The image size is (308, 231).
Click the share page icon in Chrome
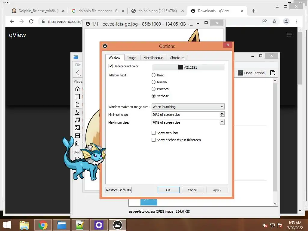(265, 21)
